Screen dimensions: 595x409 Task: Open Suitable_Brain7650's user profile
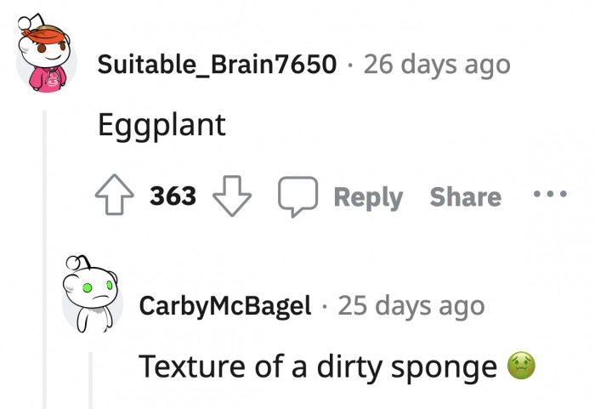(x=217, y=64)
